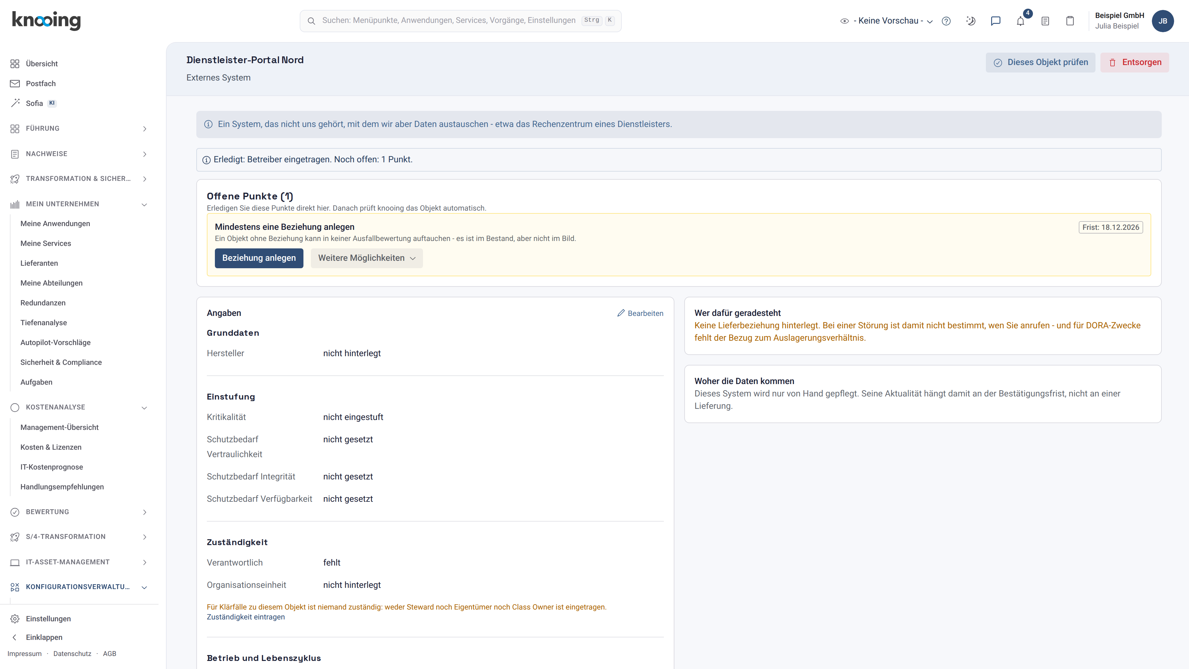The width and height of the screenshot is (1189, 669).
Task: Collapse sidebar with Einklappen
Action: [x=44, y=637]
